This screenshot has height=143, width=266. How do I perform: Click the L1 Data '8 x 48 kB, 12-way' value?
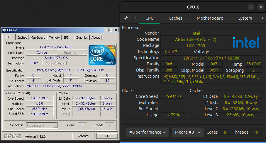pyautogui.click(x=240, y=96)
